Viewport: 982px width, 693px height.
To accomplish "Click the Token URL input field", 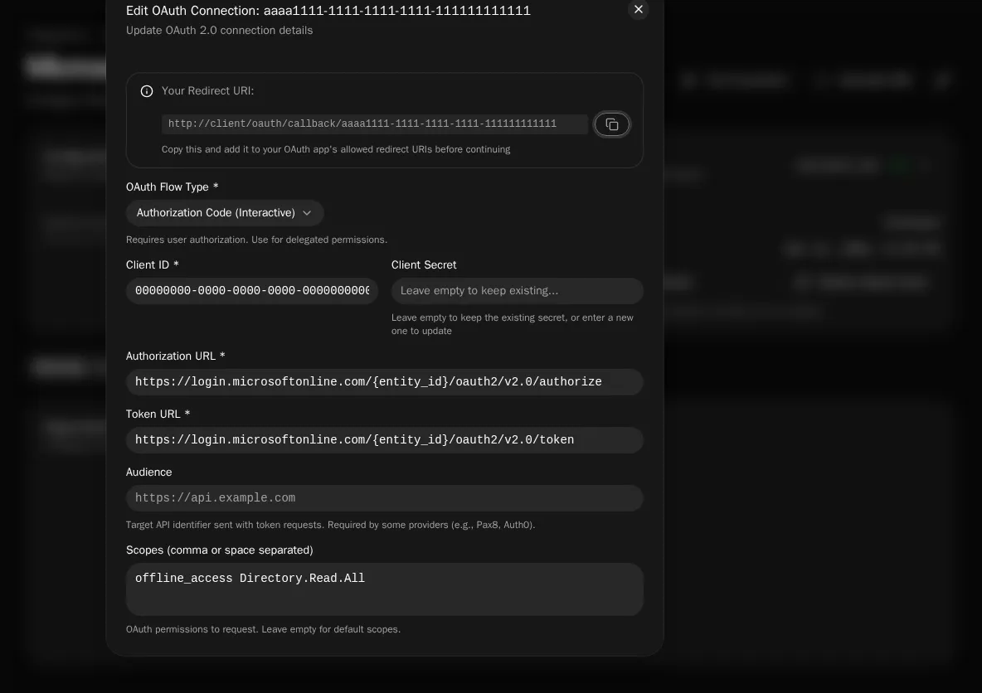I will tap(384, 440).
